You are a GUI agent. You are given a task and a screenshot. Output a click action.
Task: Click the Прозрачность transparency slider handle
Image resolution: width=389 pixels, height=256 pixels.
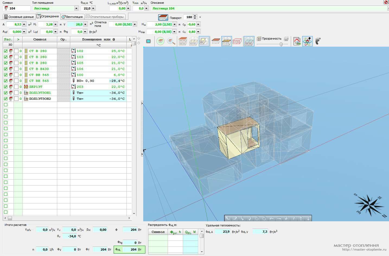coord(281,44)
